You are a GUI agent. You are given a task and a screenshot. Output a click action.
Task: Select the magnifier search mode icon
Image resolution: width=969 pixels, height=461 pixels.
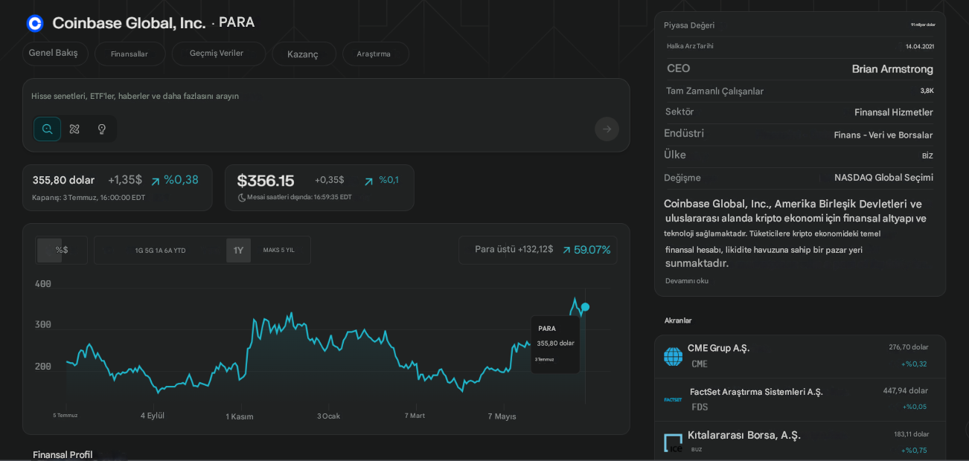coord(47,129)
